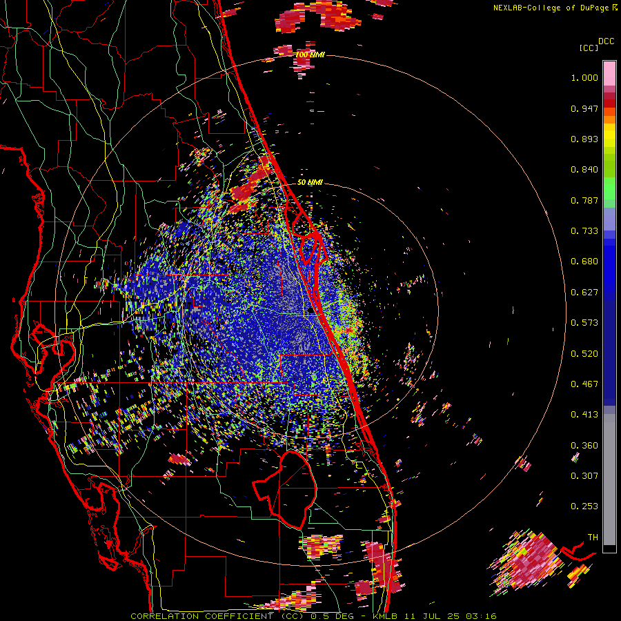Click the 0.467 scale value
This screenshot has height=621, width=621.
pyautogui.click(x=584, y=384)
